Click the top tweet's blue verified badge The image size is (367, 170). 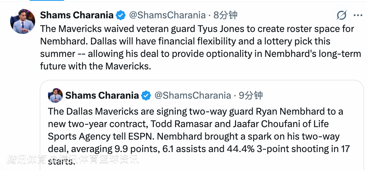(x=121, y=15)
